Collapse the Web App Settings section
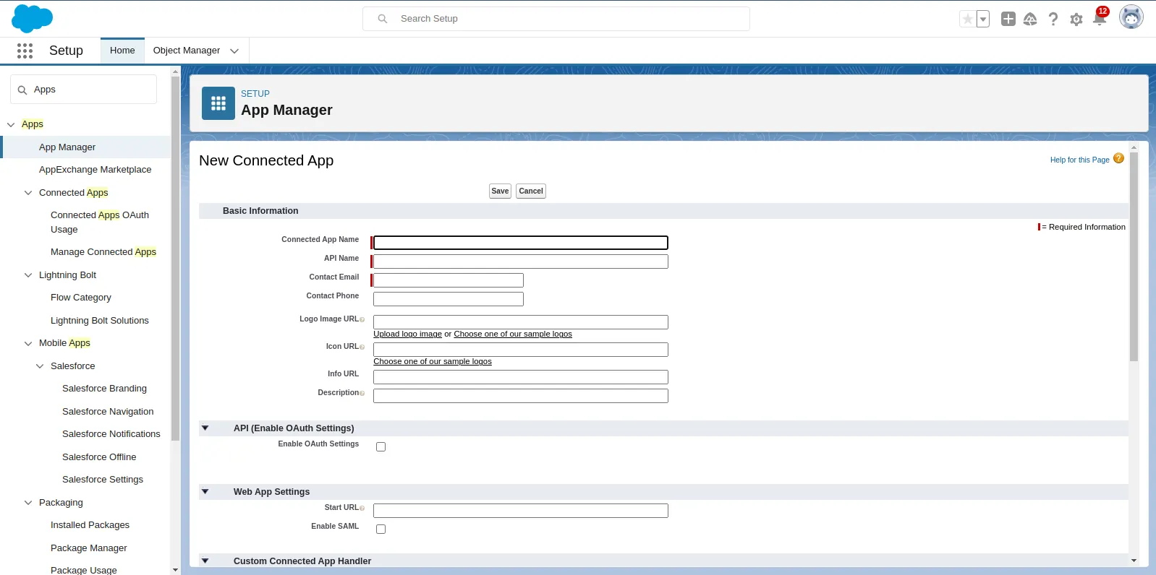The height and width of the screenshot is (575, 1156). pyautogui.click(x=205, y=492)
